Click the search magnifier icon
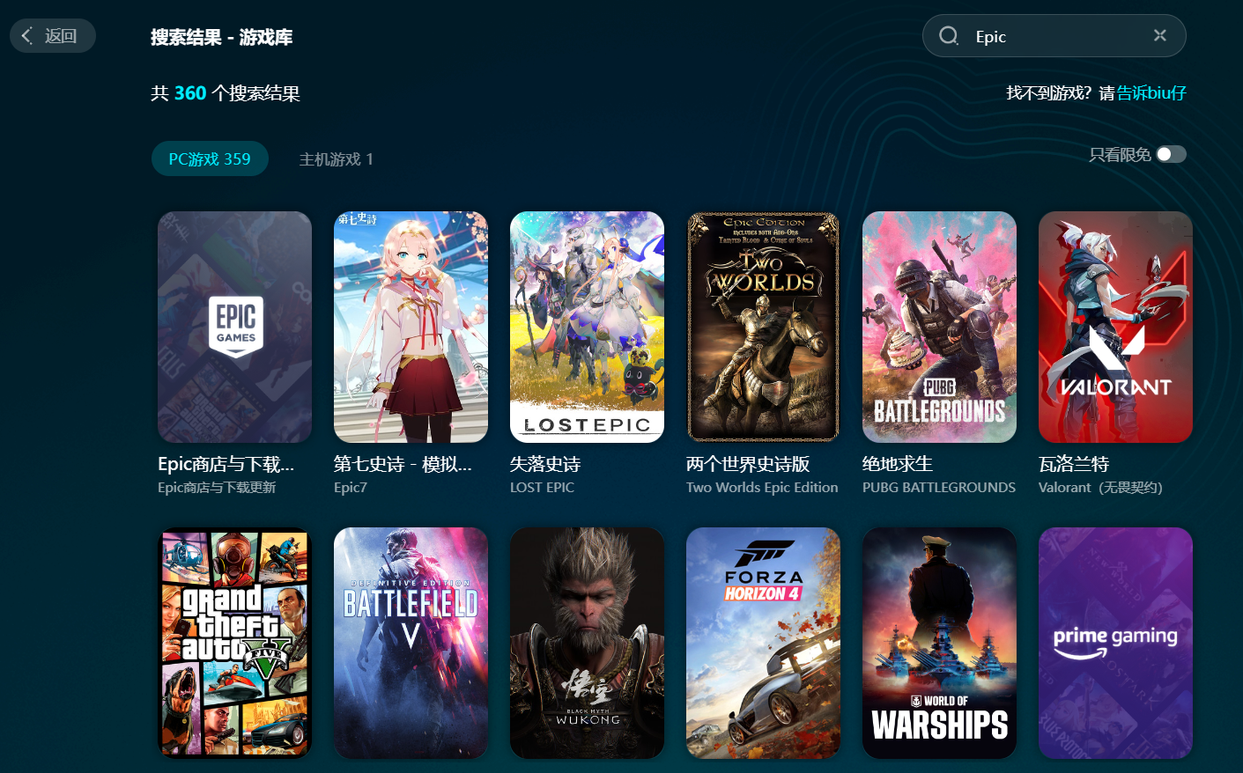 (949, 36)
